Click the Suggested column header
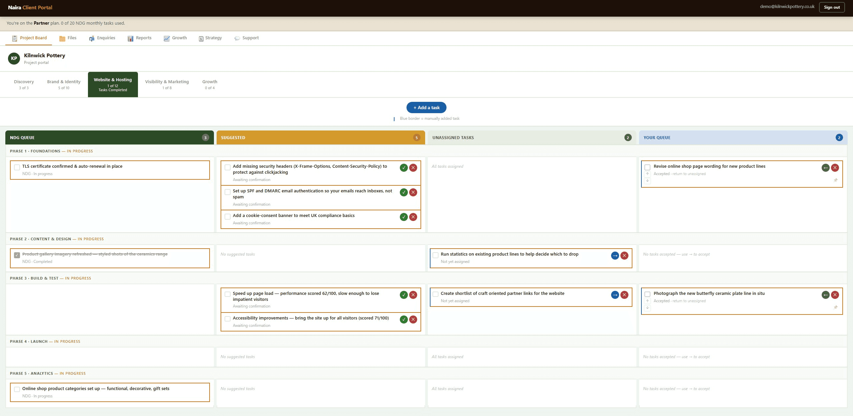Image resolution: width=853 pixels, height=416 pixels. click(x=321, y=137)
